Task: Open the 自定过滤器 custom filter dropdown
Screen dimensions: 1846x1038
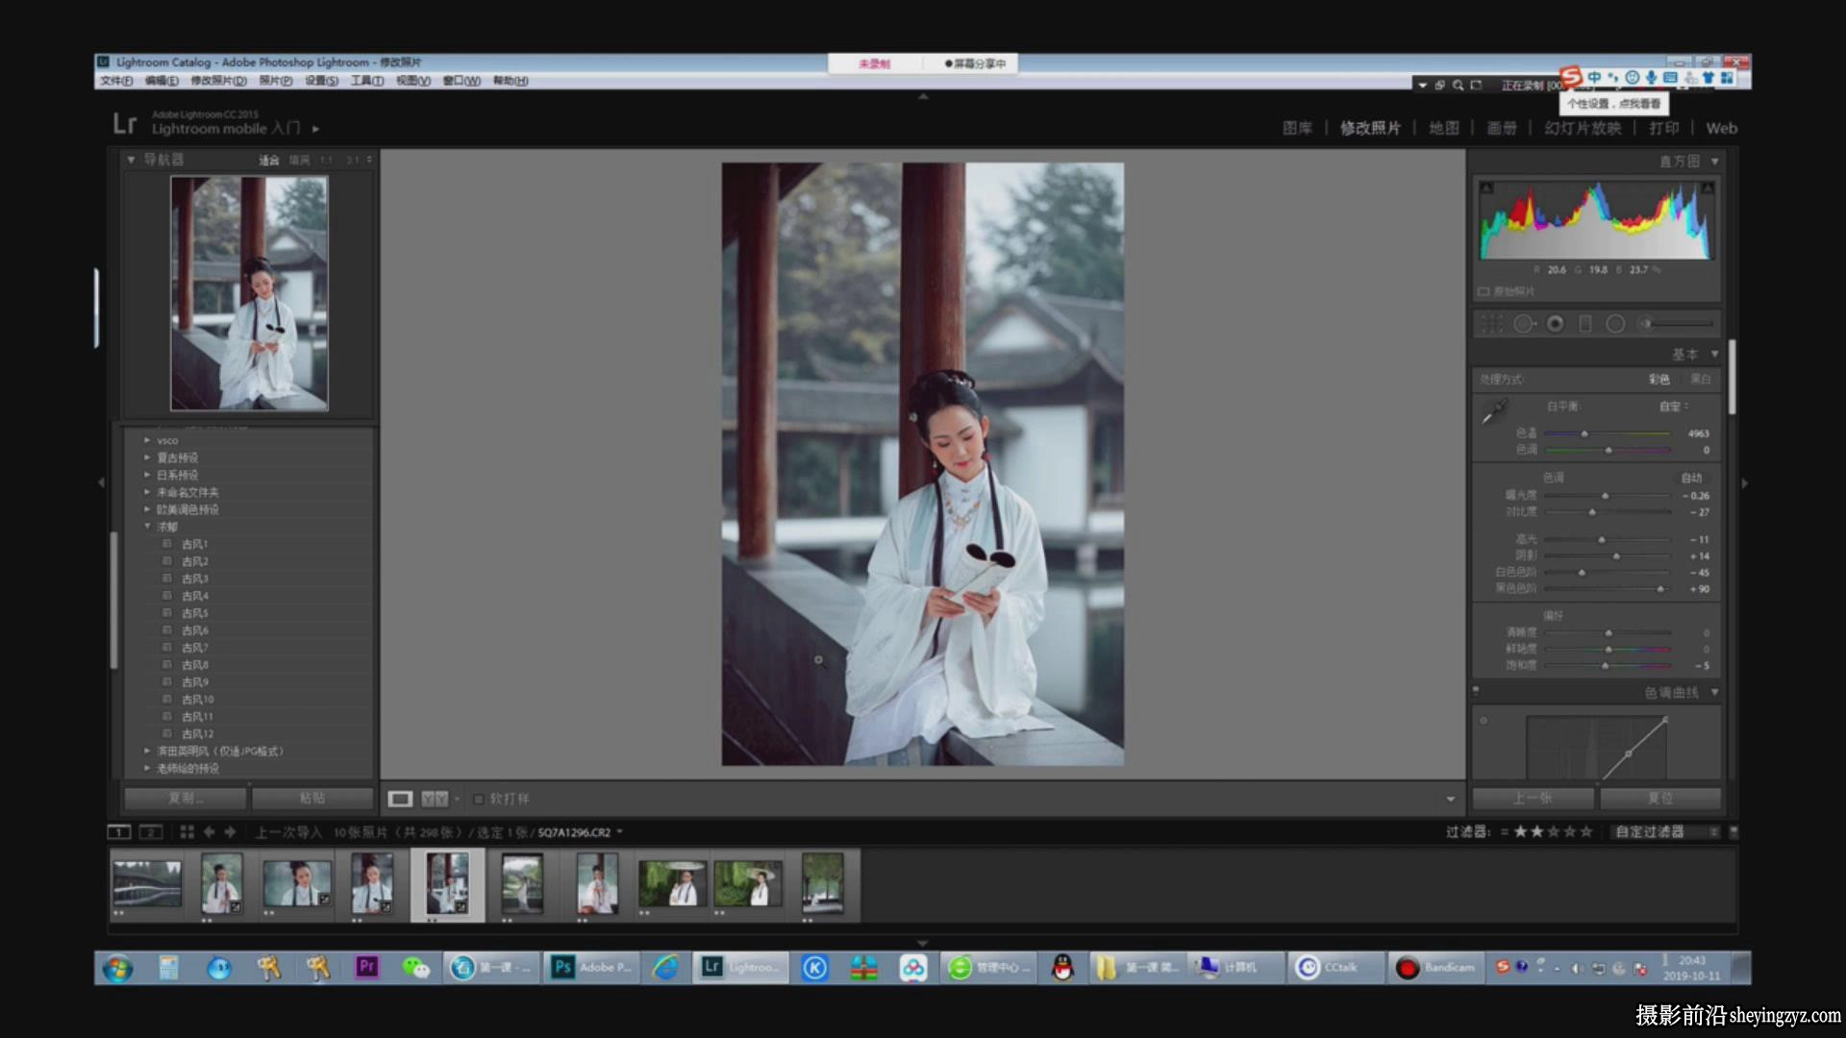Action: (1666, 832)
